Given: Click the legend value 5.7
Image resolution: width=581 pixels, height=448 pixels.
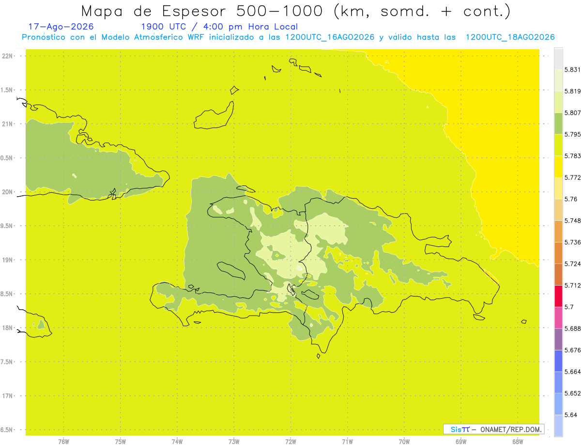Looking at the screenshot, I should (x=568, y=307).
